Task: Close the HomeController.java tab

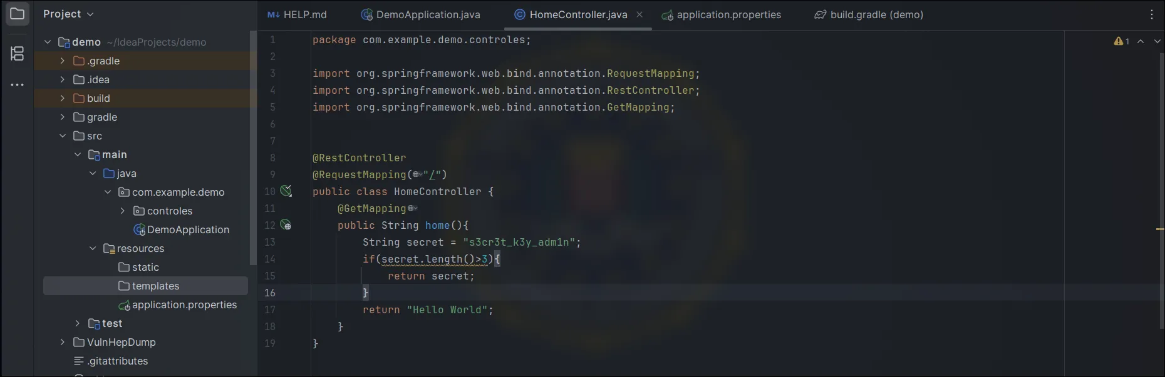Action: [x=639, y=14]
